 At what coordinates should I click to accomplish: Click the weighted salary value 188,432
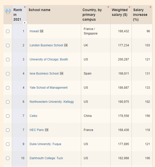tap(123, 31)
